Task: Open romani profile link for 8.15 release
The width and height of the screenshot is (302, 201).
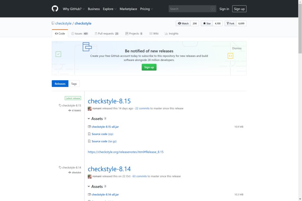Action: 97,108
